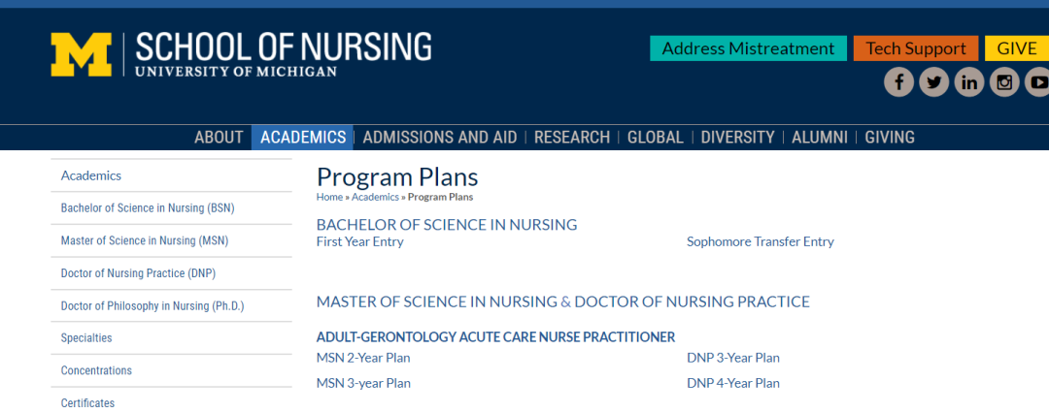
Task: Click the Tech Support button
Action: pos(916,48)
